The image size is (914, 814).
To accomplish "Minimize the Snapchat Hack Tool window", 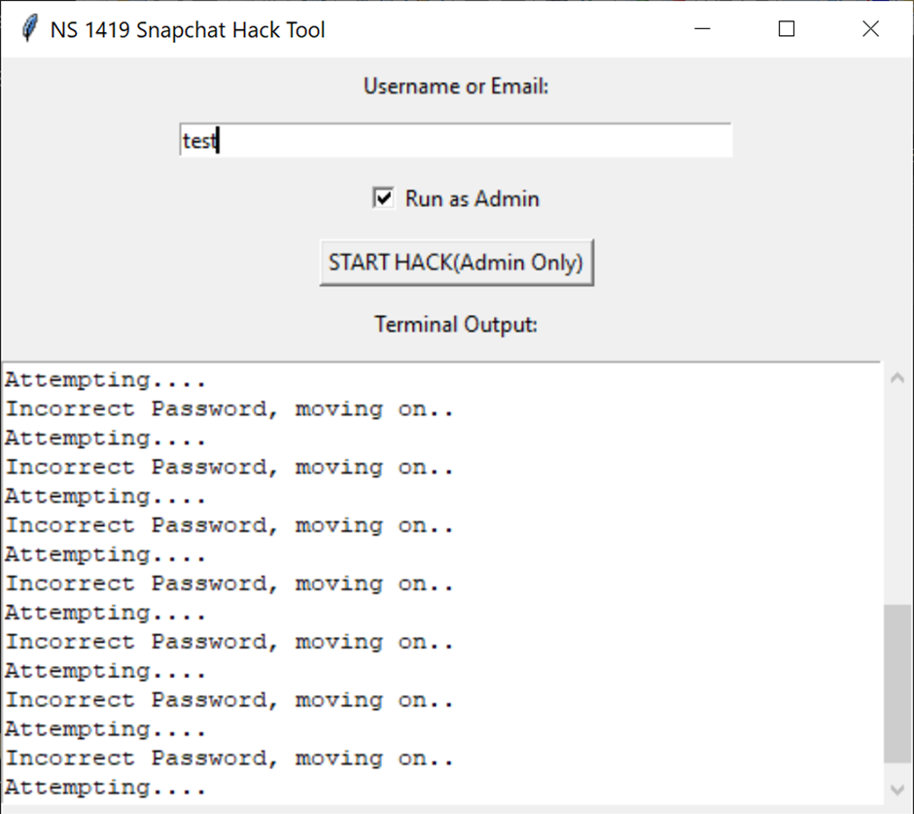I will [703, 29].
